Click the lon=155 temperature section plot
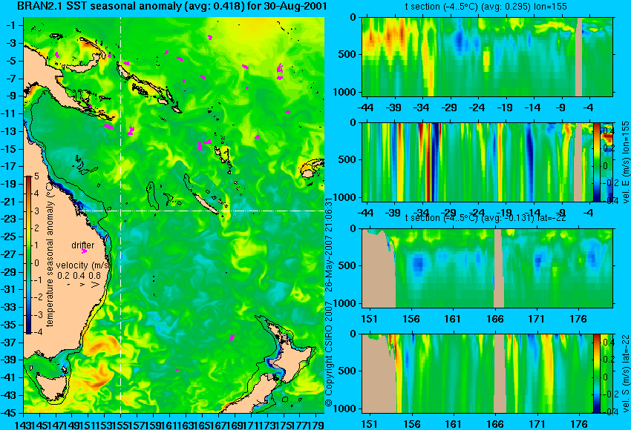 coord(487,56)
